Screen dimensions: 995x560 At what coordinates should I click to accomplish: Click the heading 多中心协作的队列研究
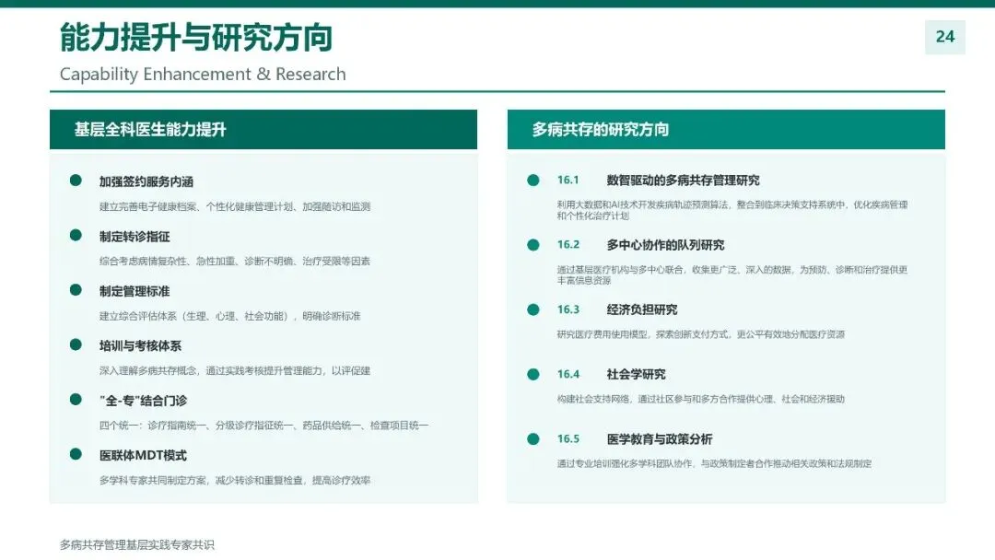pyautogui.click(x=665, y=245)
